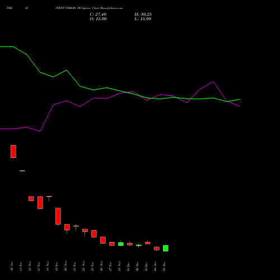Screen dimensions: 280x280
Task: Select the 24 Nov date label
Action: (x=83, y=267)
